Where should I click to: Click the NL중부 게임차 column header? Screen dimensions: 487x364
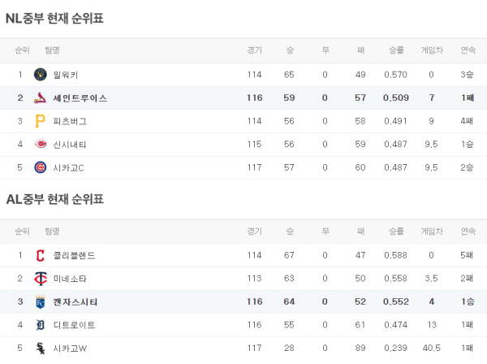(x=430, y=50)
